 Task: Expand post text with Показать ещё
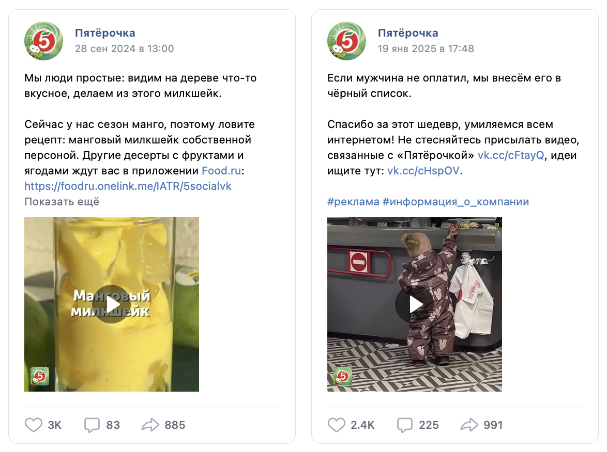[62, 202]
